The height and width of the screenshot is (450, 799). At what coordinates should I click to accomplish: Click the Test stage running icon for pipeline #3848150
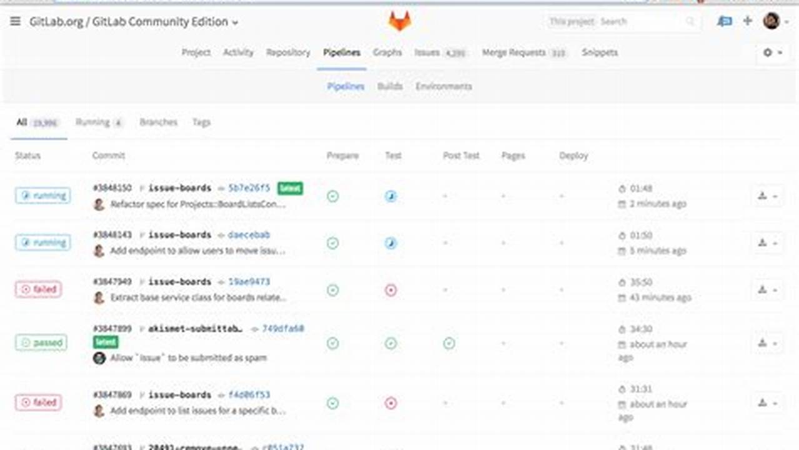coord(390,196)
